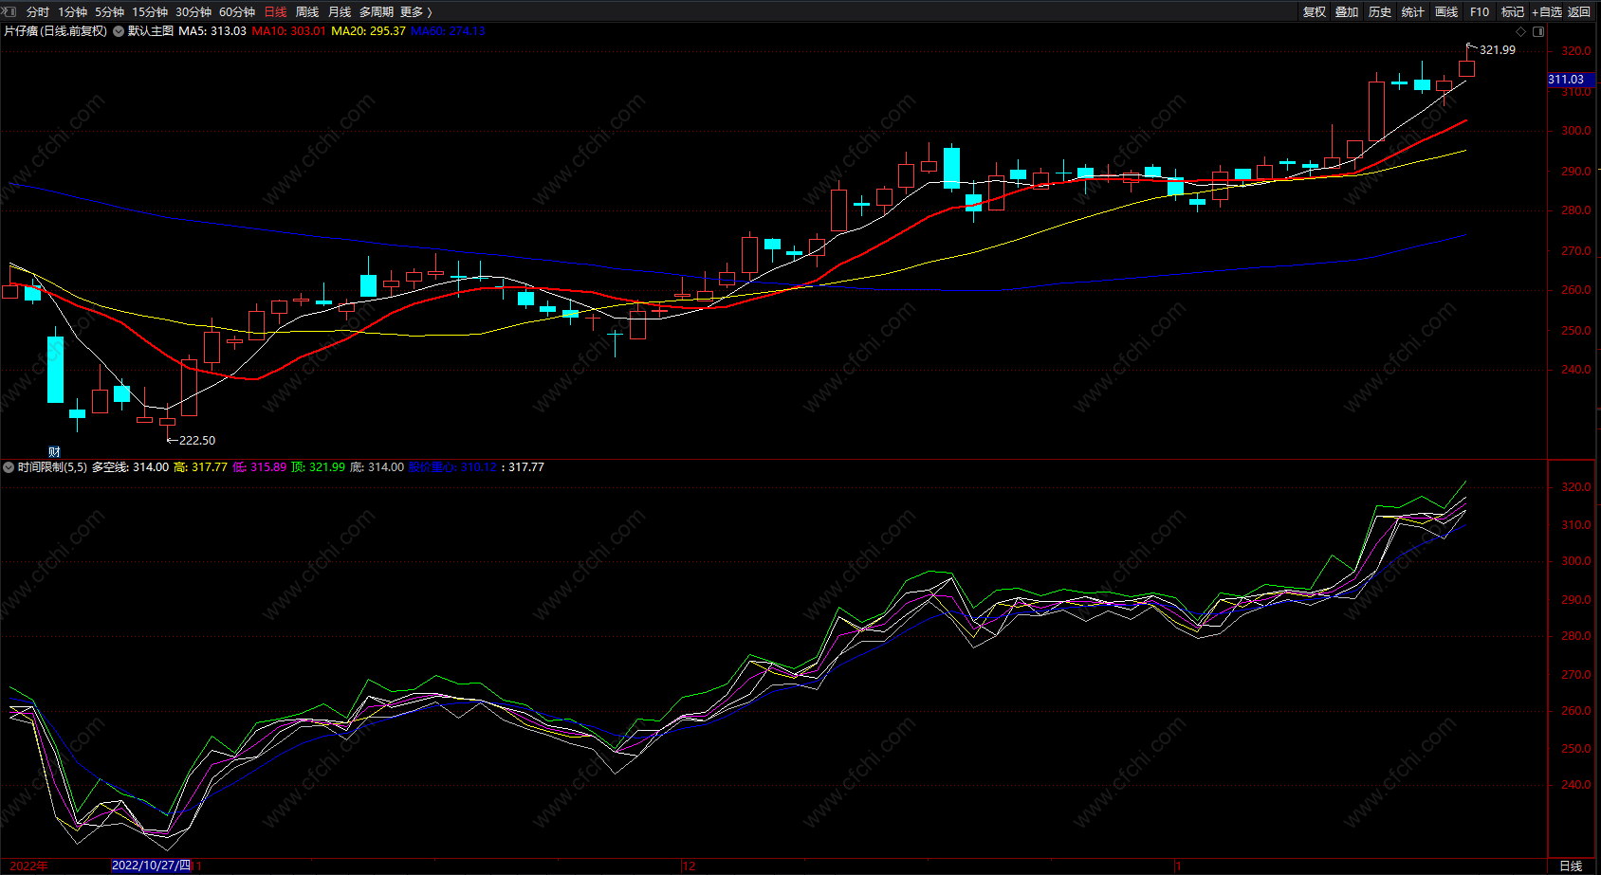Activate the 画线 drawing tools
The height and width of the screenshot is (875, 1601).
click(1446, 12)
